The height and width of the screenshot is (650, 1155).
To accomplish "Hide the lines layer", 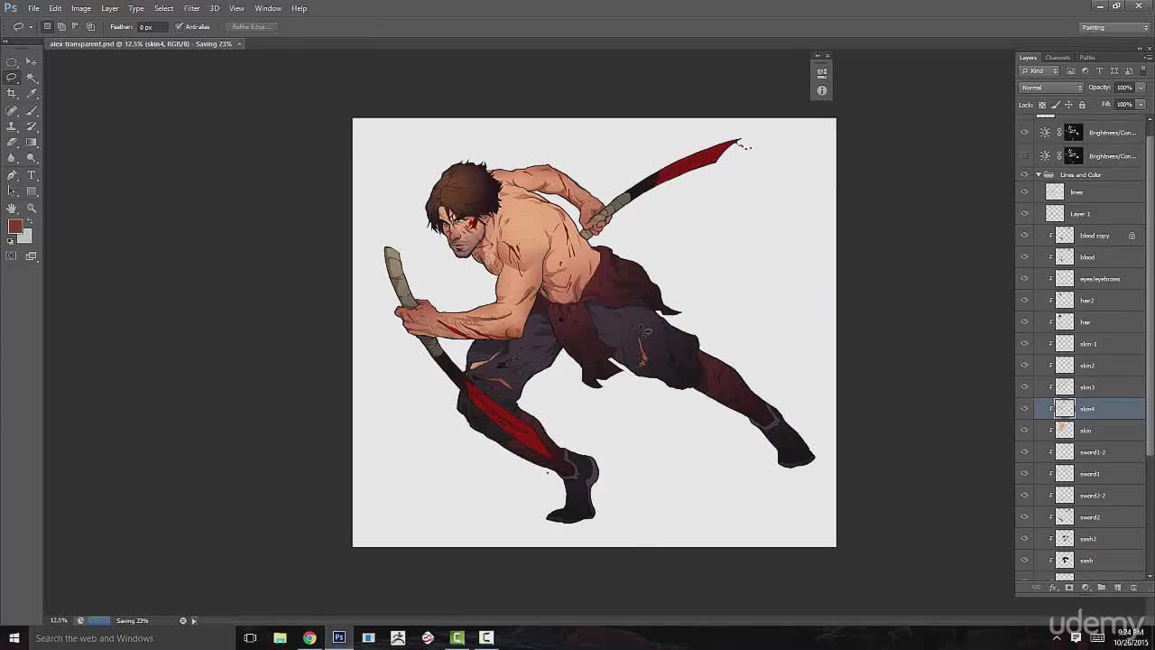I will 1024,192.
